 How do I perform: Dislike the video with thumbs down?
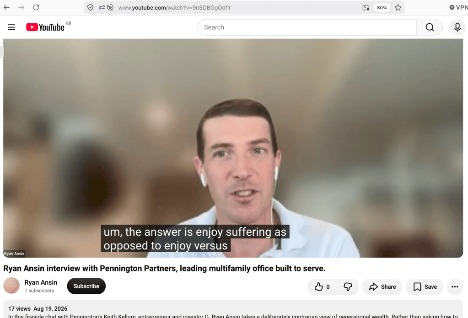tap(347, 287)
